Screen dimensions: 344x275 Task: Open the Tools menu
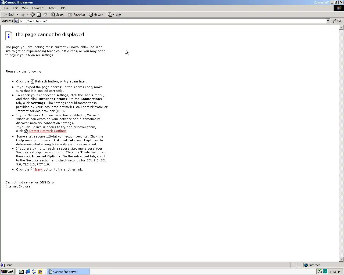point(52,8)
